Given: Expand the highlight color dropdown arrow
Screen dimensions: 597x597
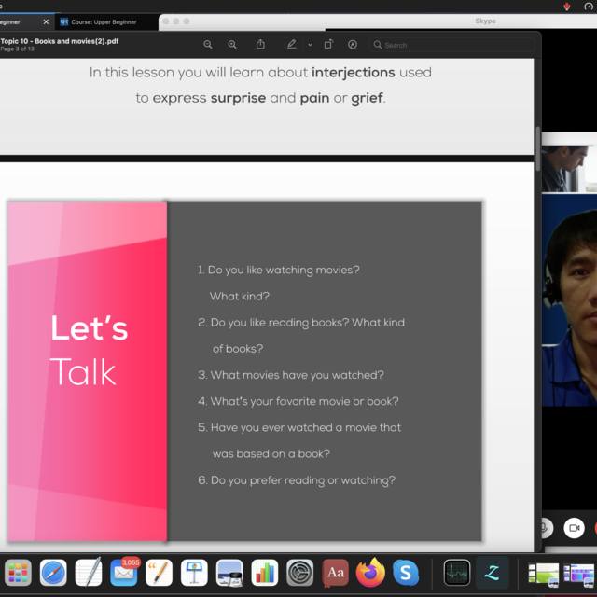Looking at the screenshot, I should click(x=310, y=45).
